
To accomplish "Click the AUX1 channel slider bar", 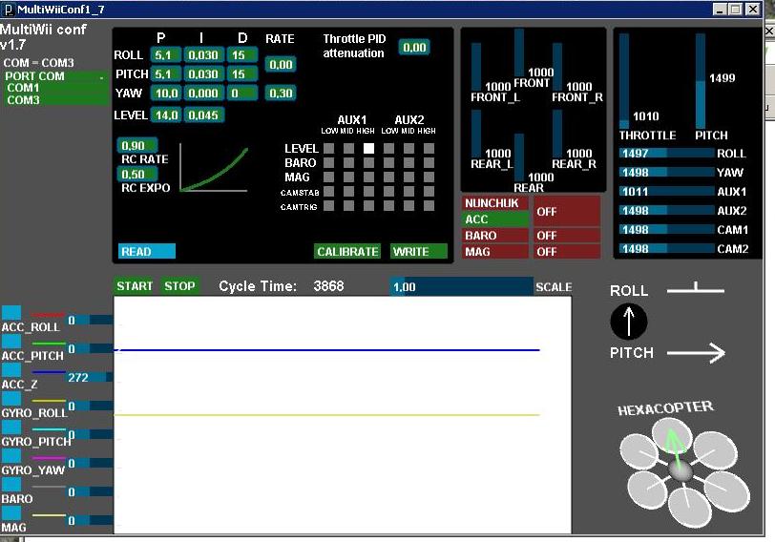I will click(x=667, y=192).
